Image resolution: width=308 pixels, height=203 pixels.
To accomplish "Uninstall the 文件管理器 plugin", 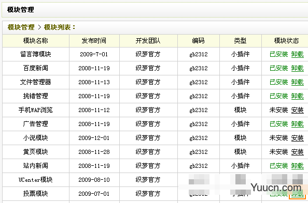I will point(298,82).
